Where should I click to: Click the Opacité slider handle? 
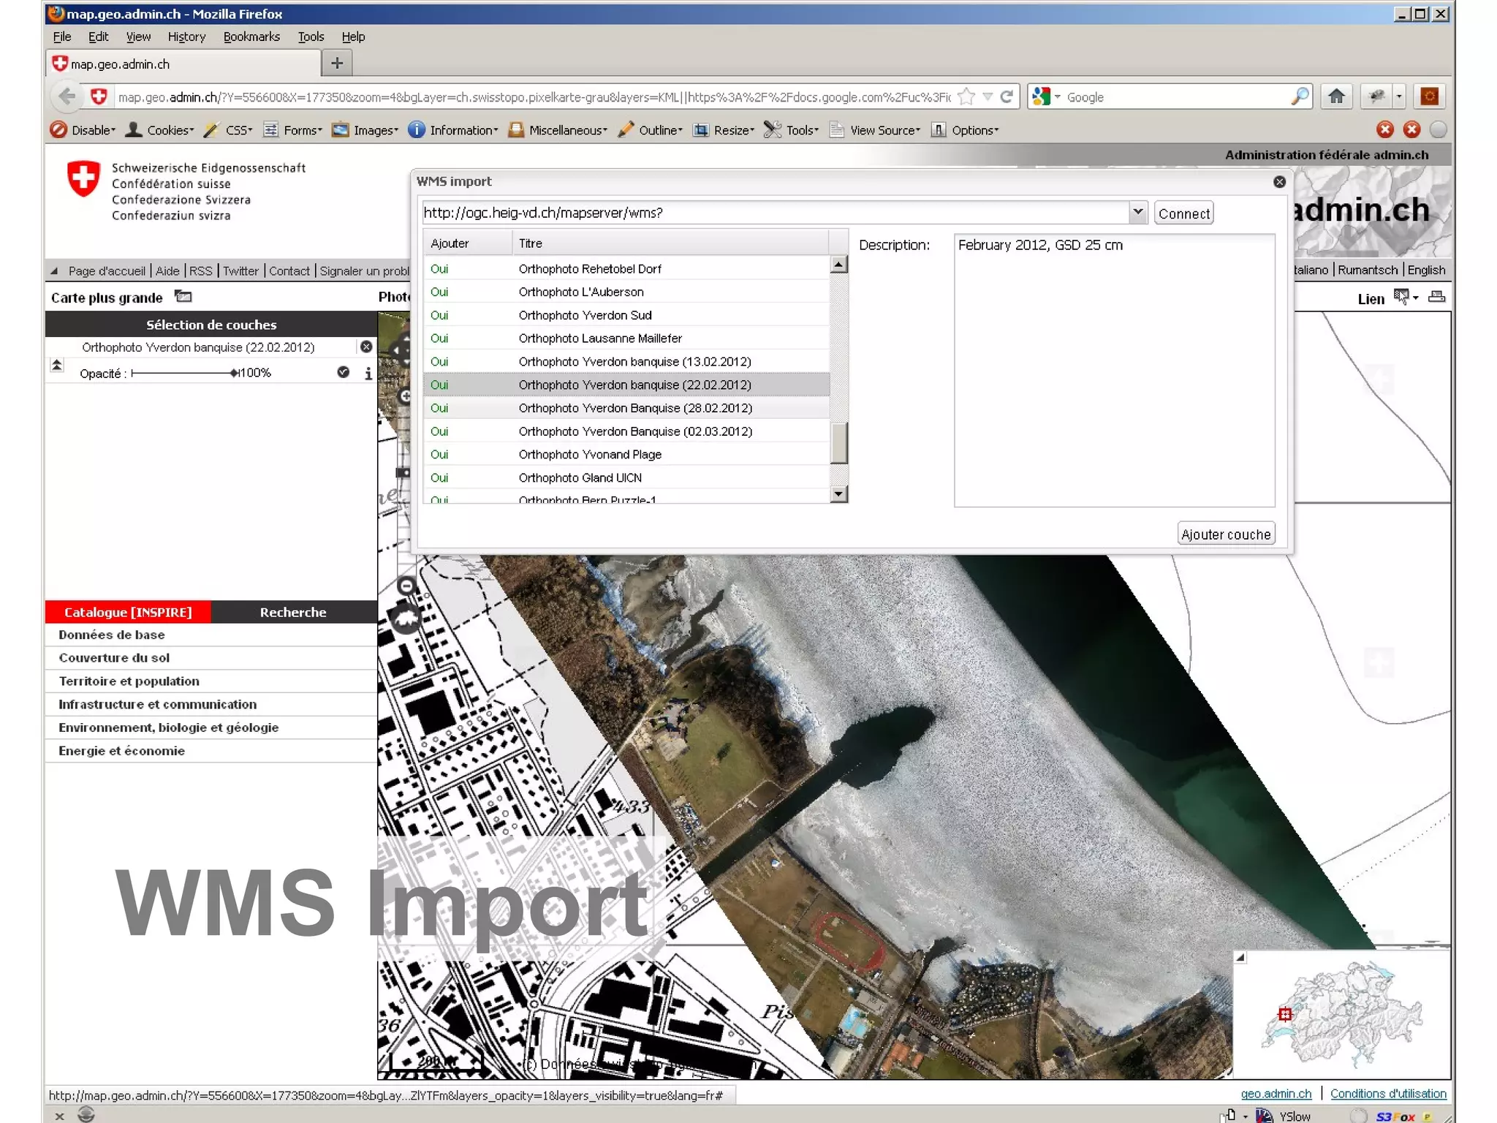234,373
